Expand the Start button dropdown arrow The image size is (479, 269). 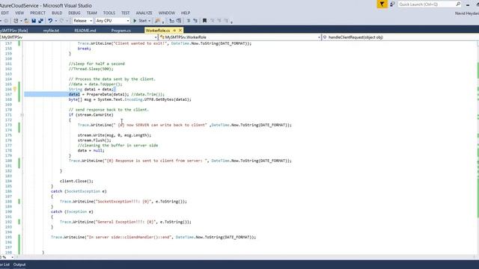point(150,21)
